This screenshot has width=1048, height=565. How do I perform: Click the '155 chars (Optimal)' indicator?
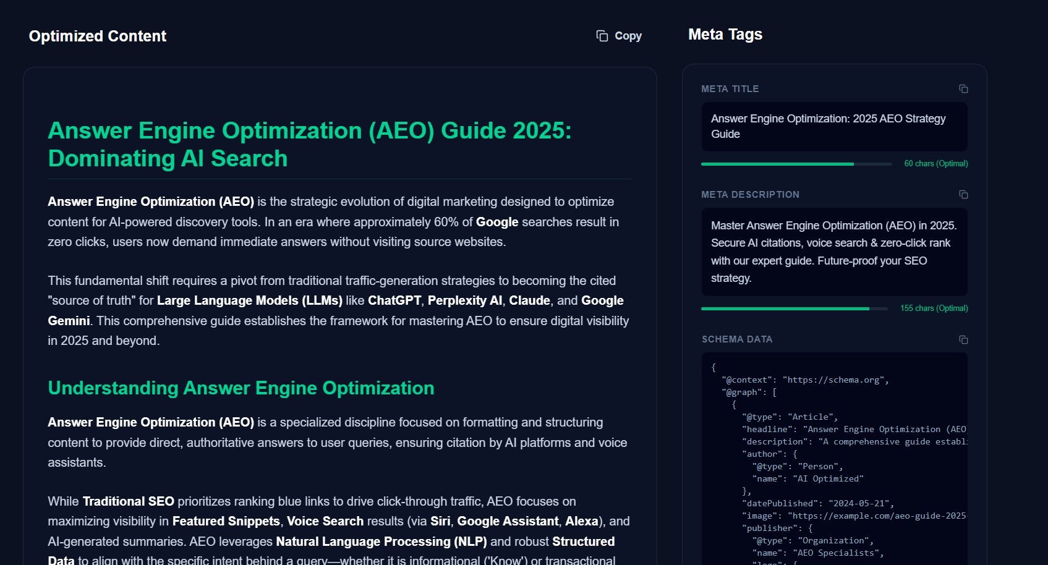[x=934, y=308]
